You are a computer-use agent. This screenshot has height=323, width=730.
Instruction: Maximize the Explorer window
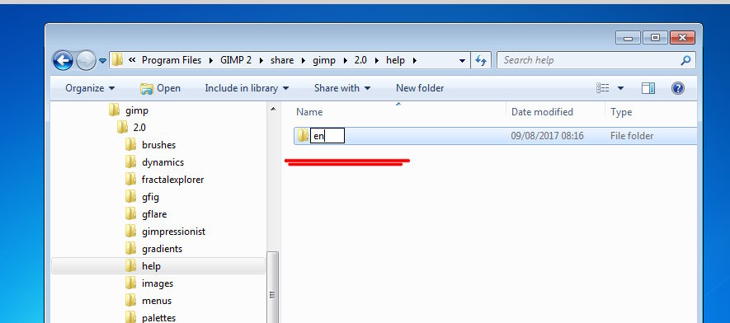tap(655, 38)
